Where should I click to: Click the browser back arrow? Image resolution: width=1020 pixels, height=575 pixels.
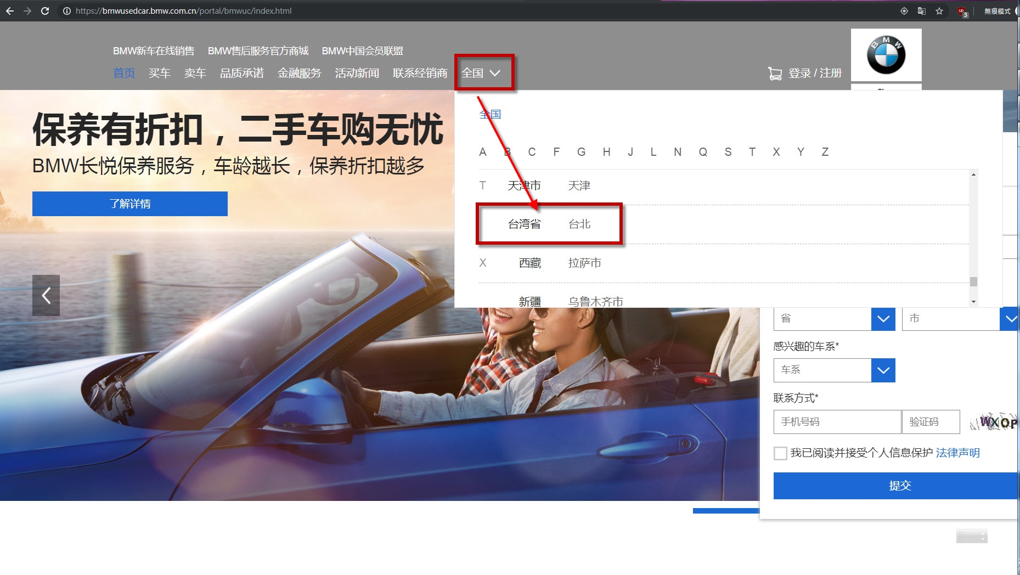[x=10, y=11]
